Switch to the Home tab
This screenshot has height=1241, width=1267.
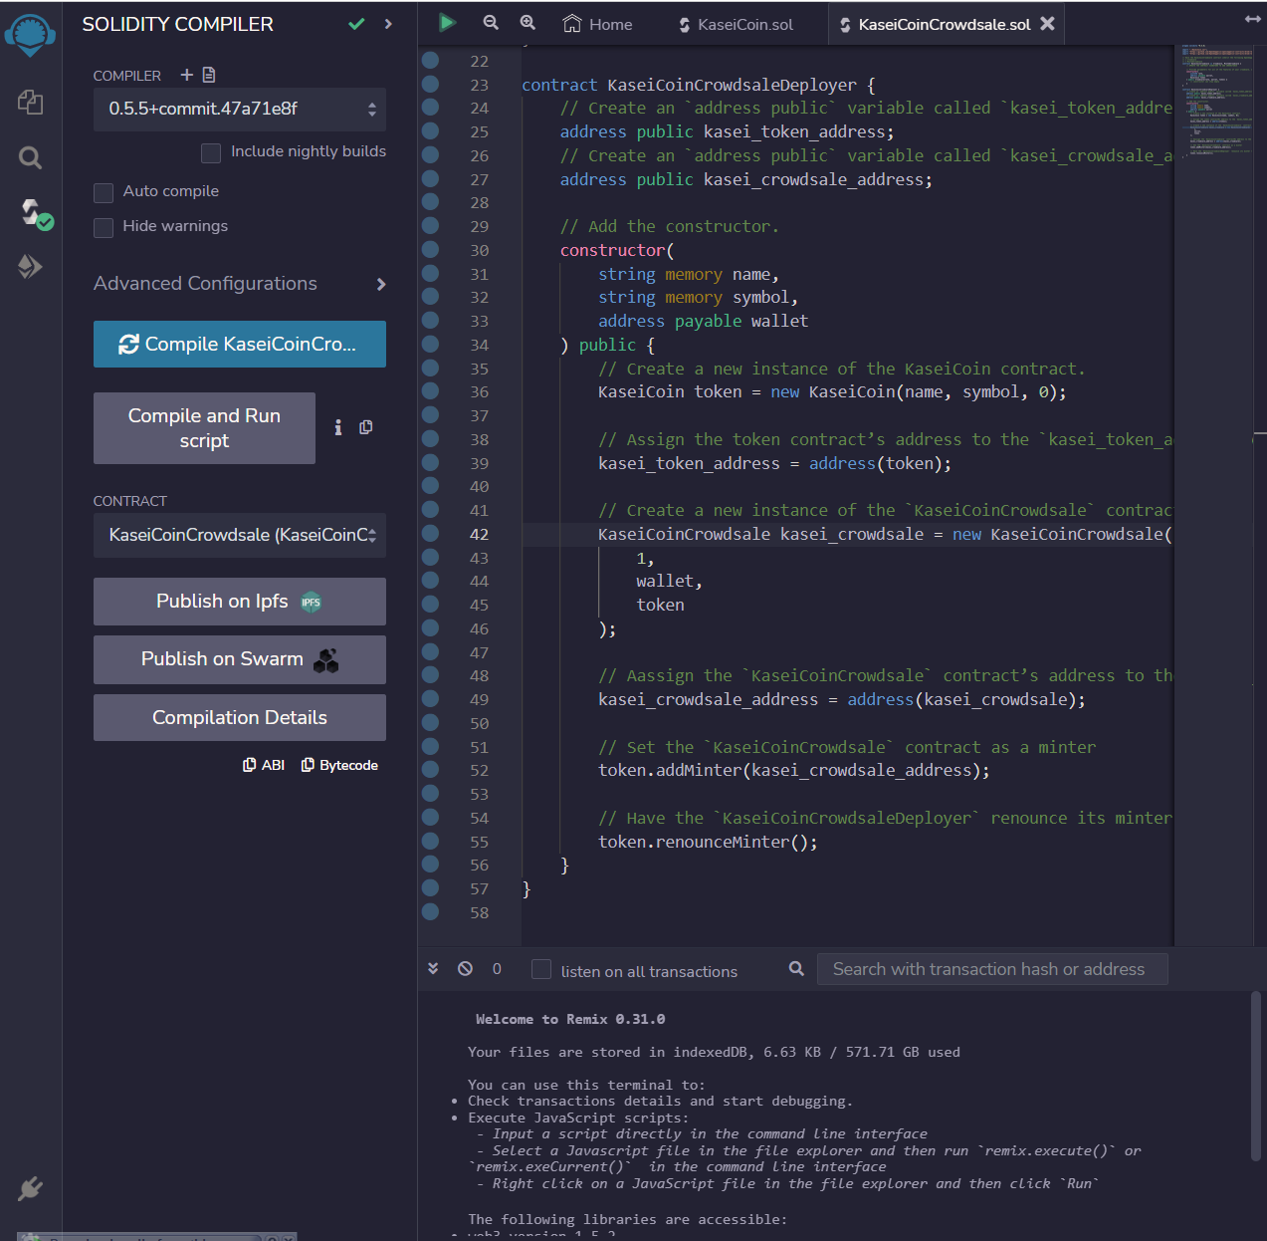tap(597, 24)
